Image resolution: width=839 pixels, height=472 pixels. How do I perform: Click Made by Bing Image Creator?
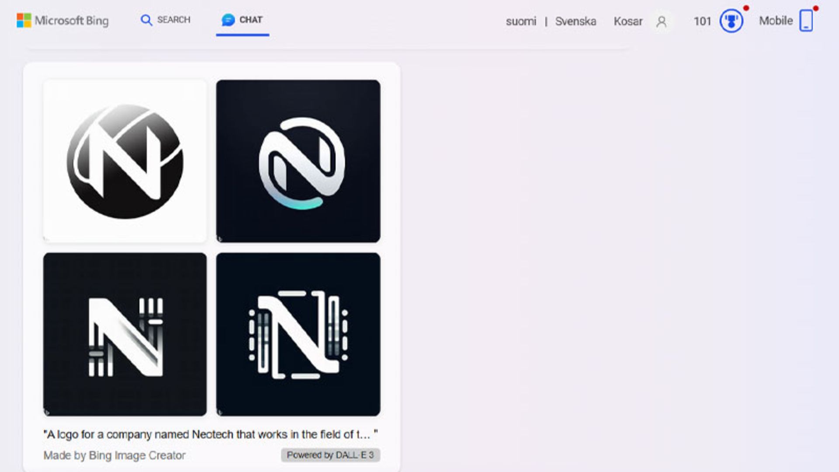click(114, 455)
